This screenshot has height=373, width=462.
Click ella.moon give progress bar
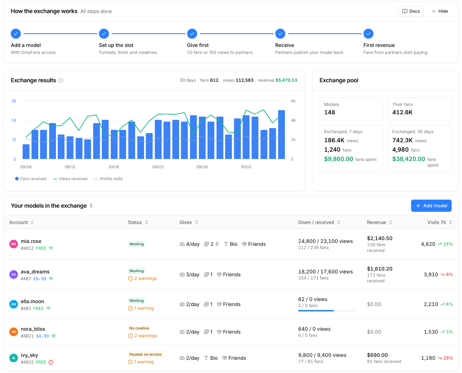coord(327,311)
